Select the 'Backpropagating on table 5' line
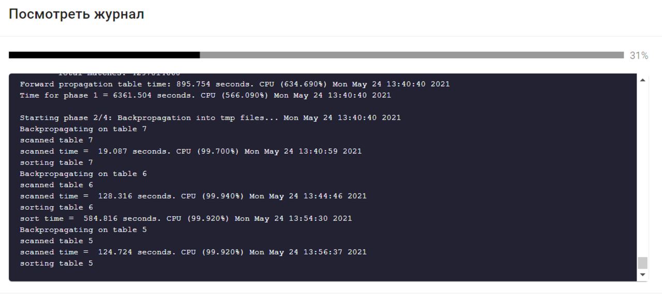The width and height of the screenshot is (662, 307). pos(83,229)
